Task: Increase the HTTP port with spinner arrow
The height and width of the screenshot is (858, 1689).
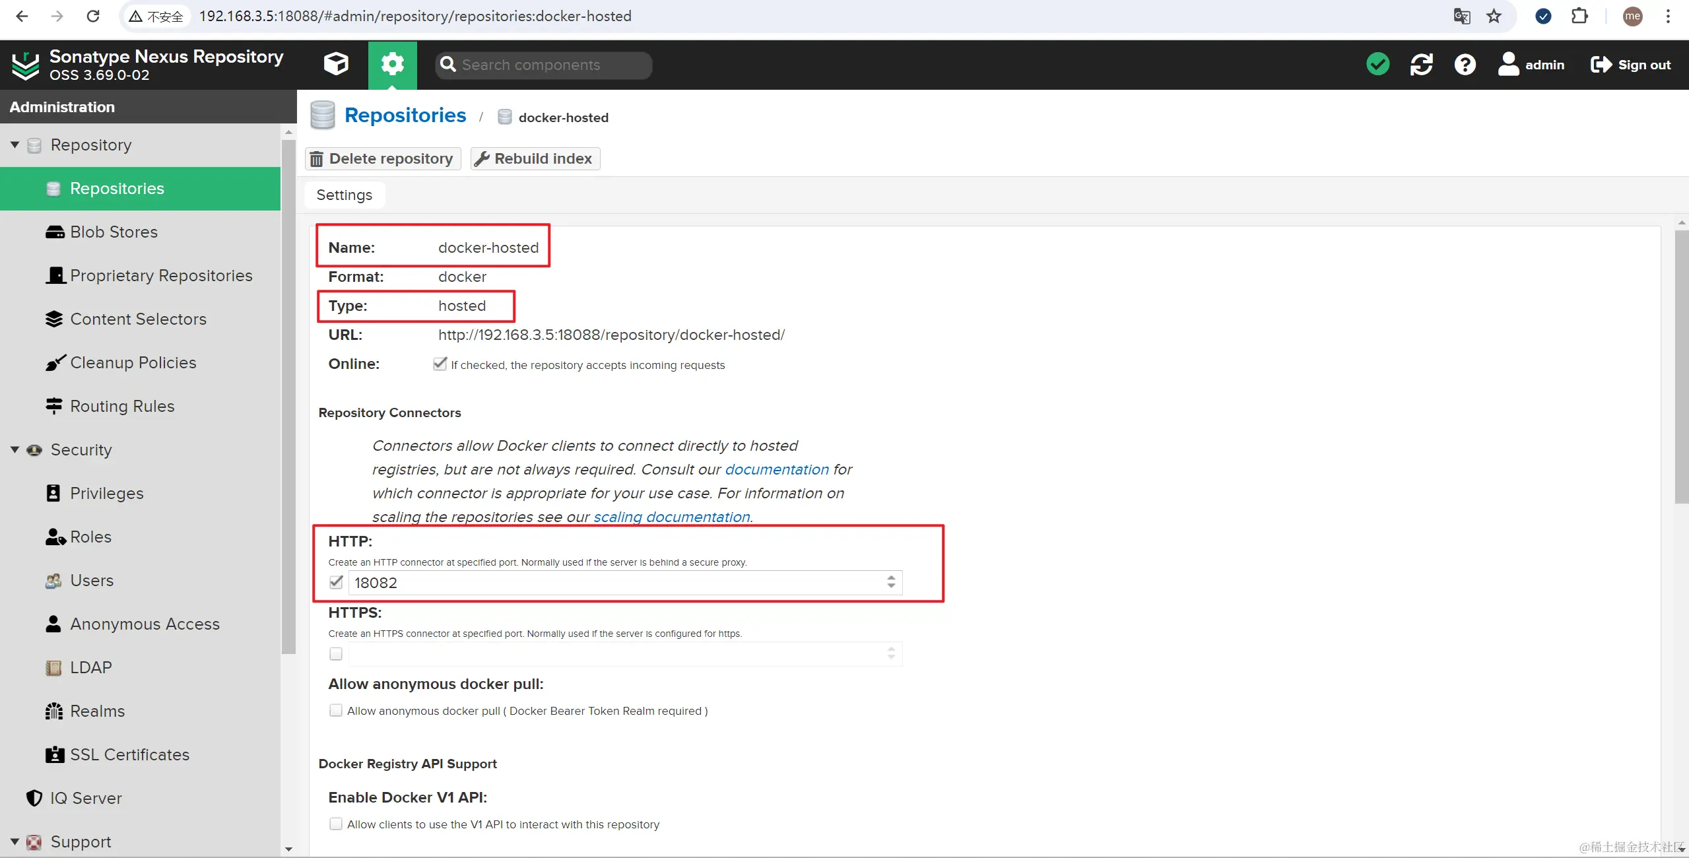Action: coord(891,577)
